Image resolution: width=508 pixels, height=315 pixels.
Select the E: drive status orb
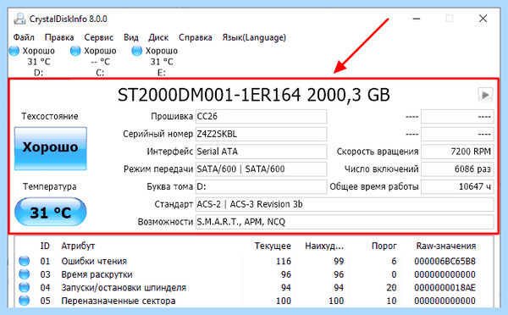[136, 51]
